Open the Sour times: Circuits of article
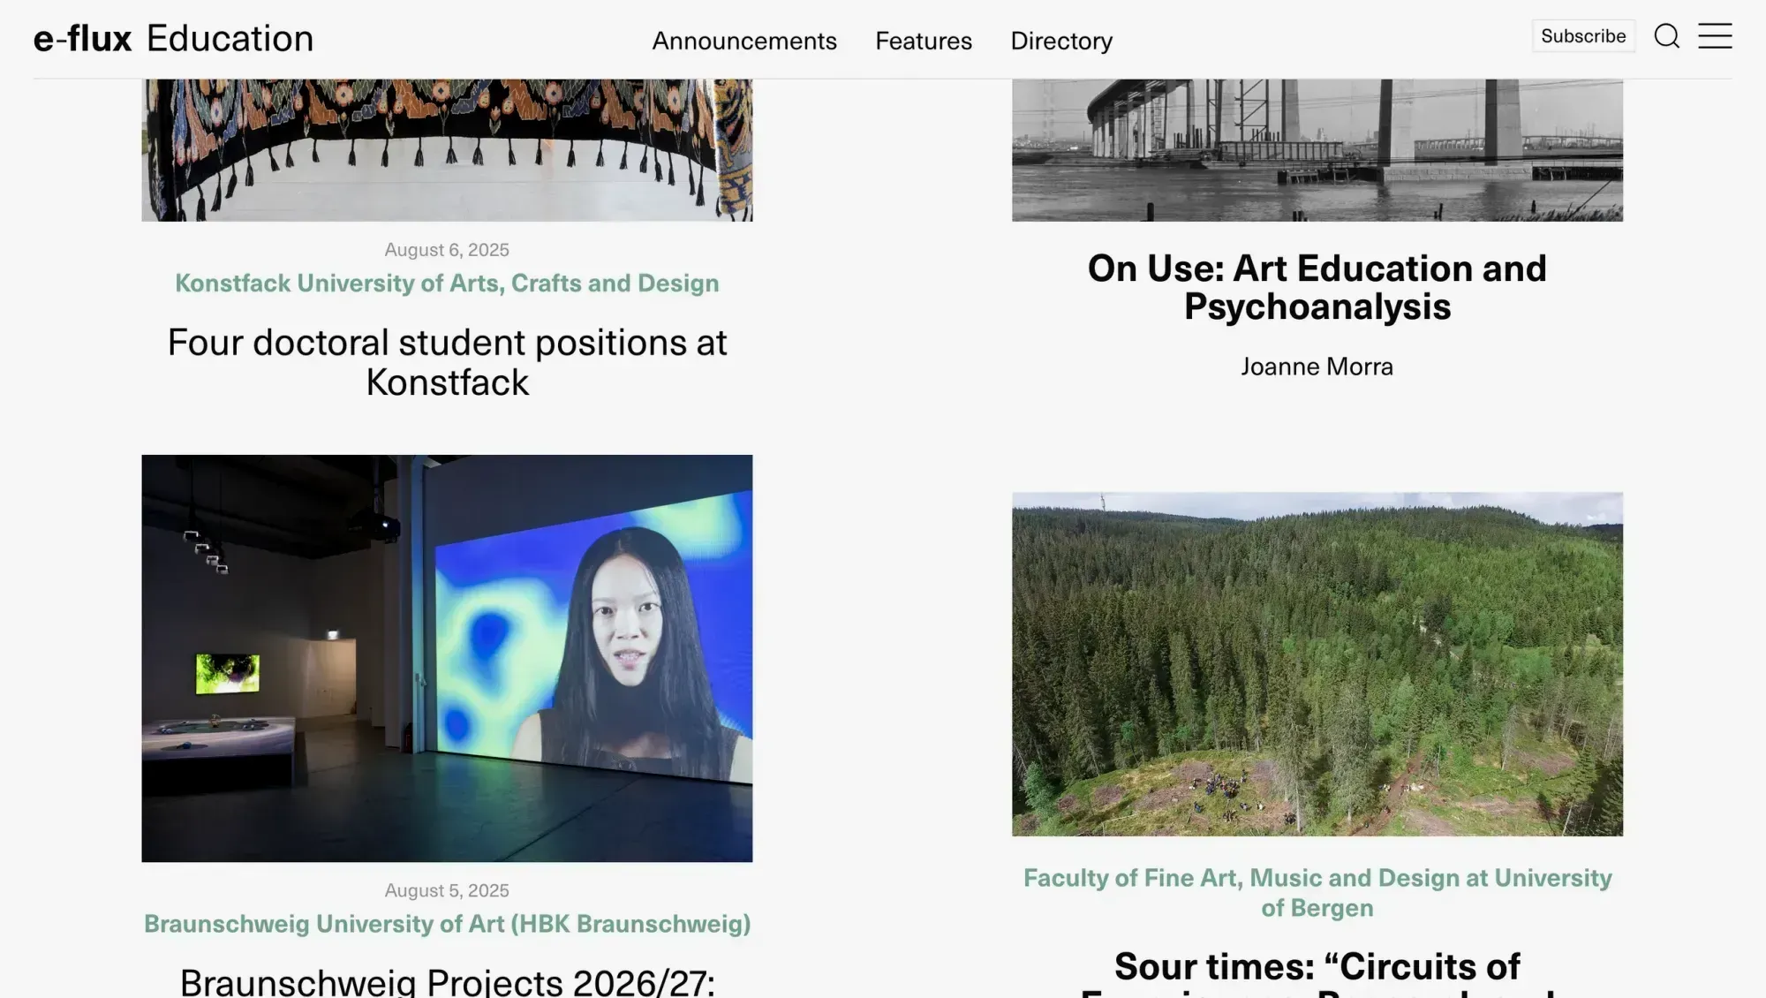The image size is (1766, 998). 1317,967
